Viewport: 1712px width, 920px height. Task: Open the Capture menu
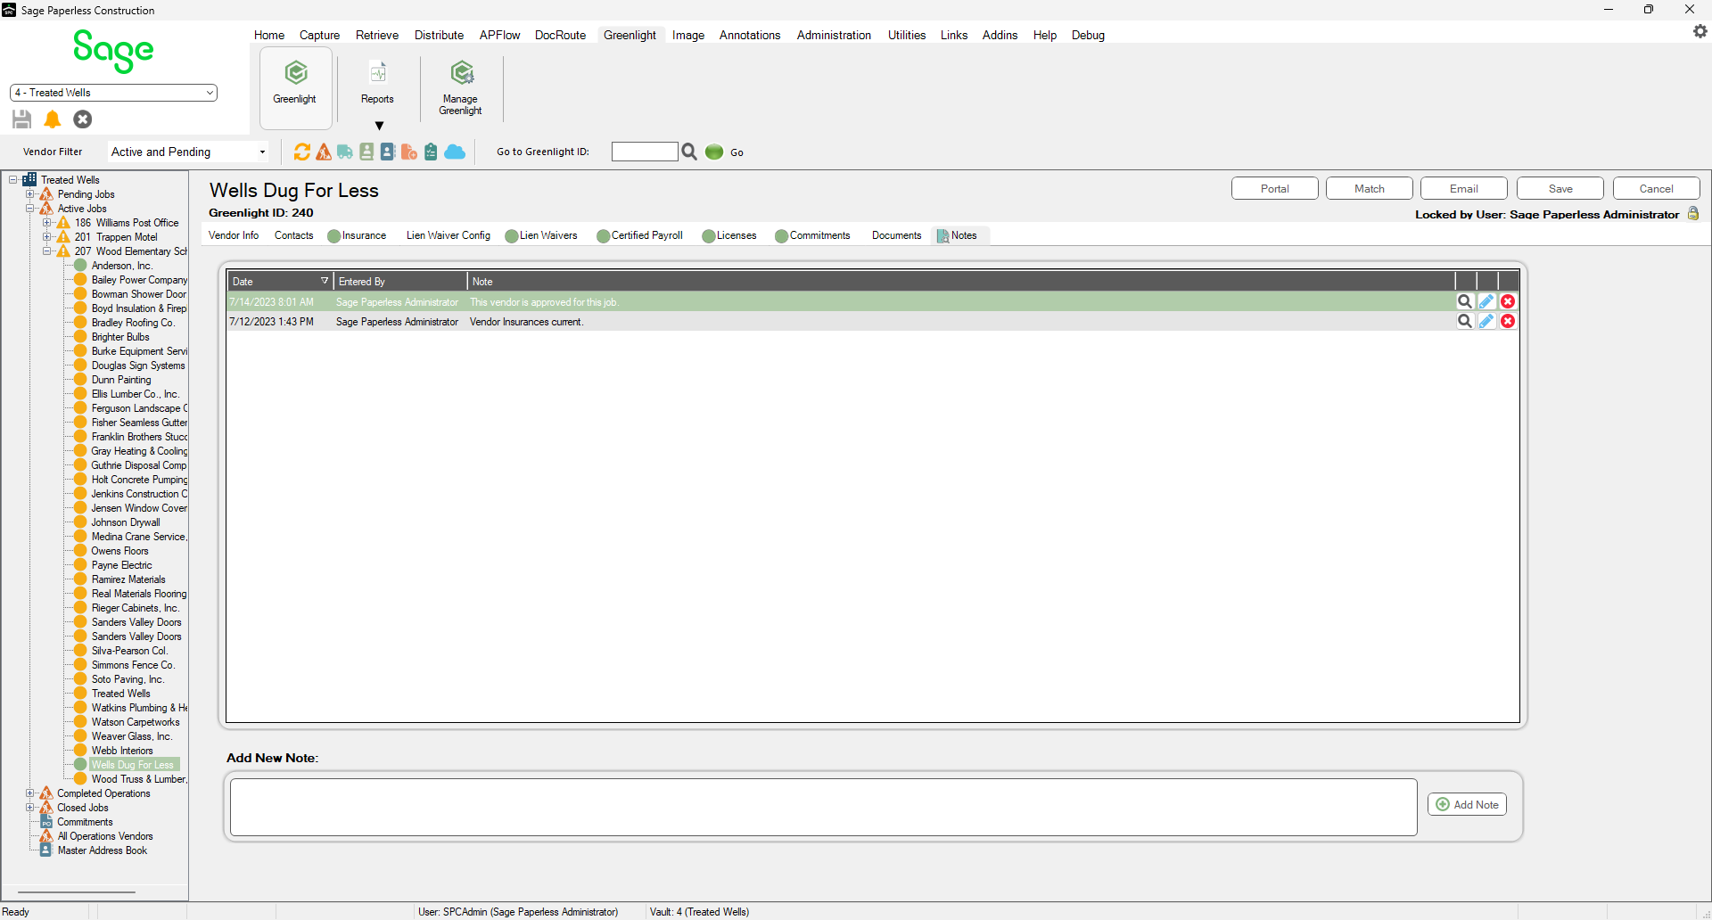click(319, 35)
